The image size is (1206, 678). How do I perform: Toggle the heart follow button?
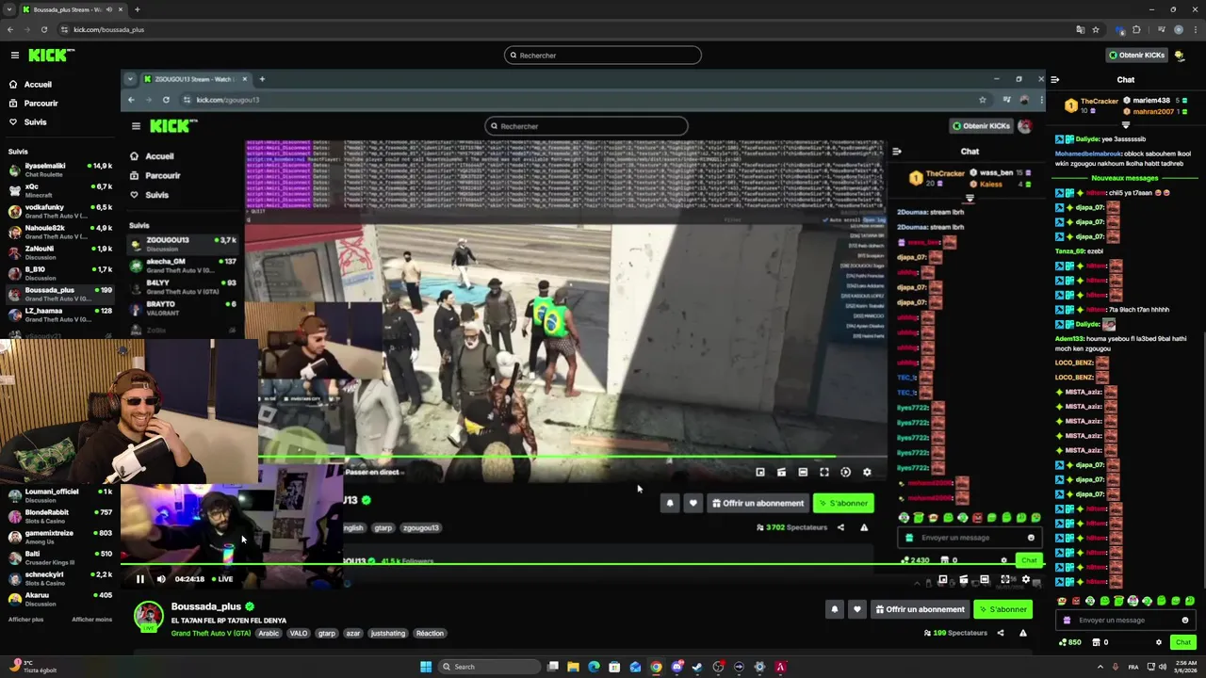[856, 609]
